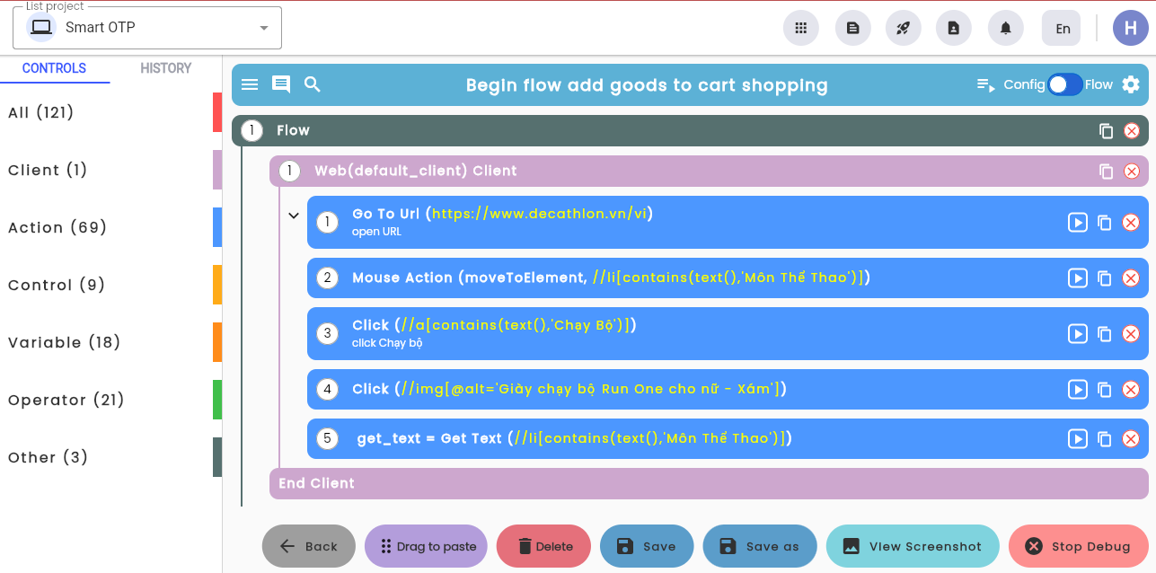Viewport: 1156px width, 573px height.
Task: Open the apps grid icon in header
Action: (801, 28)
